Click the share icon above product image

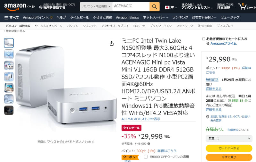(112, 43)
